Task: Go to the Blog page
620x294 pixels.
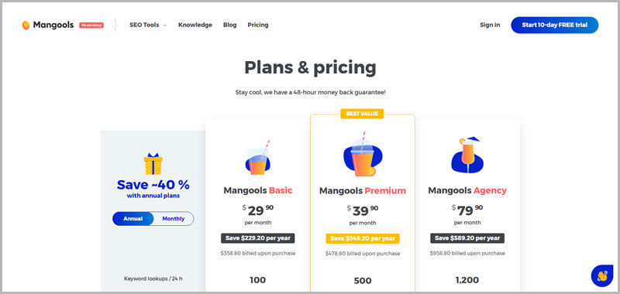Action: [229, 25]
